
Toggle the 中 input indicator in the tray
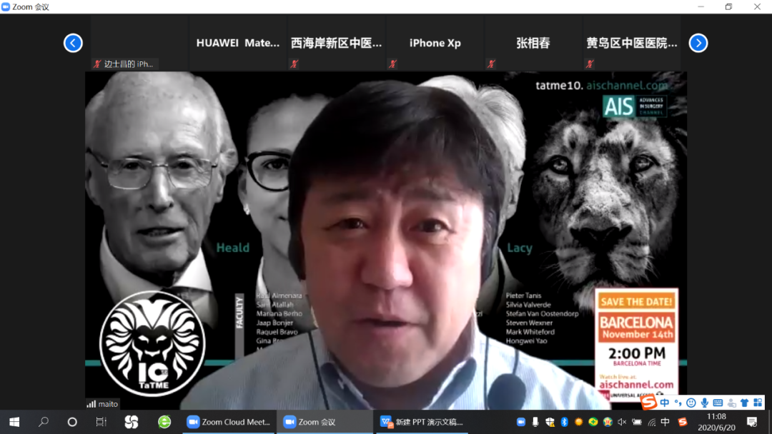[x=665, y=422]
